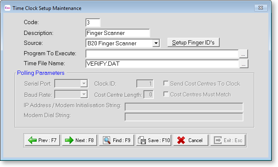Expand the Source dropdown list
This screenshot has width=278, height=167.
156,43
